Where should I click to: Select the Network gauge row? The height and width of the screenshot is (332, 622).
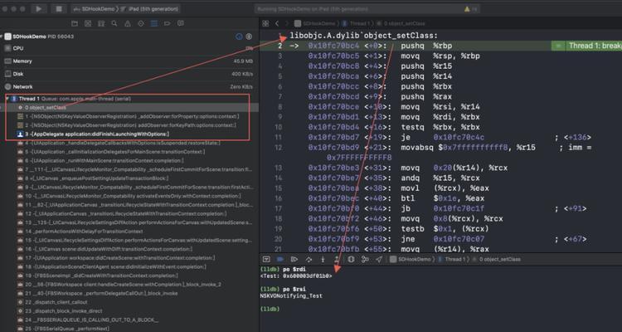point(129,86)
